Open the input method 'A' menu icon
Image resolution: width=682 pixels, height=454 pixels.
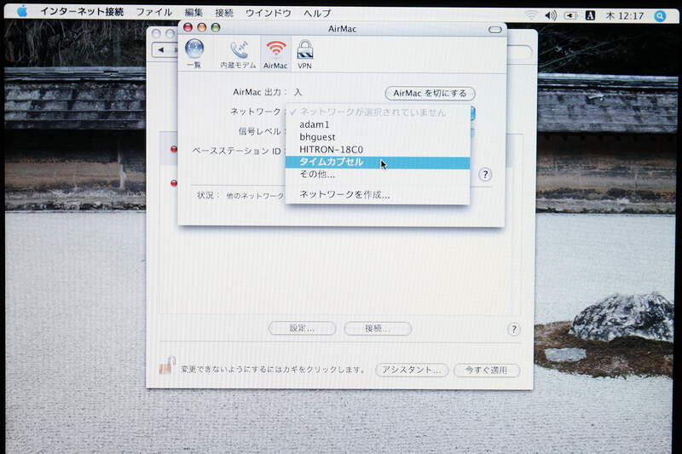[x=590, y=15]
